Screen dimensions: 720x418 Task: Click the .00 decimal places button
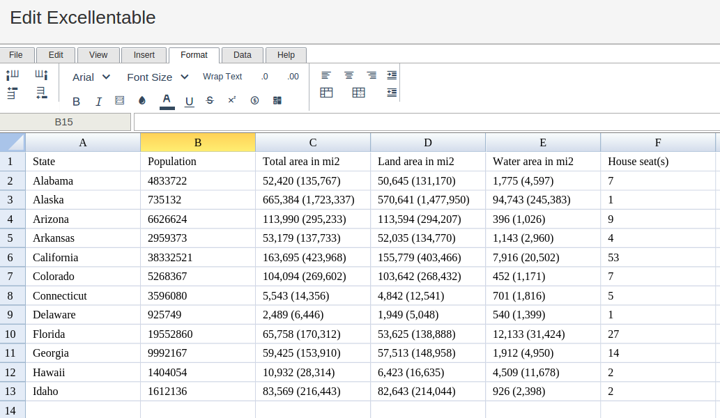293,77
